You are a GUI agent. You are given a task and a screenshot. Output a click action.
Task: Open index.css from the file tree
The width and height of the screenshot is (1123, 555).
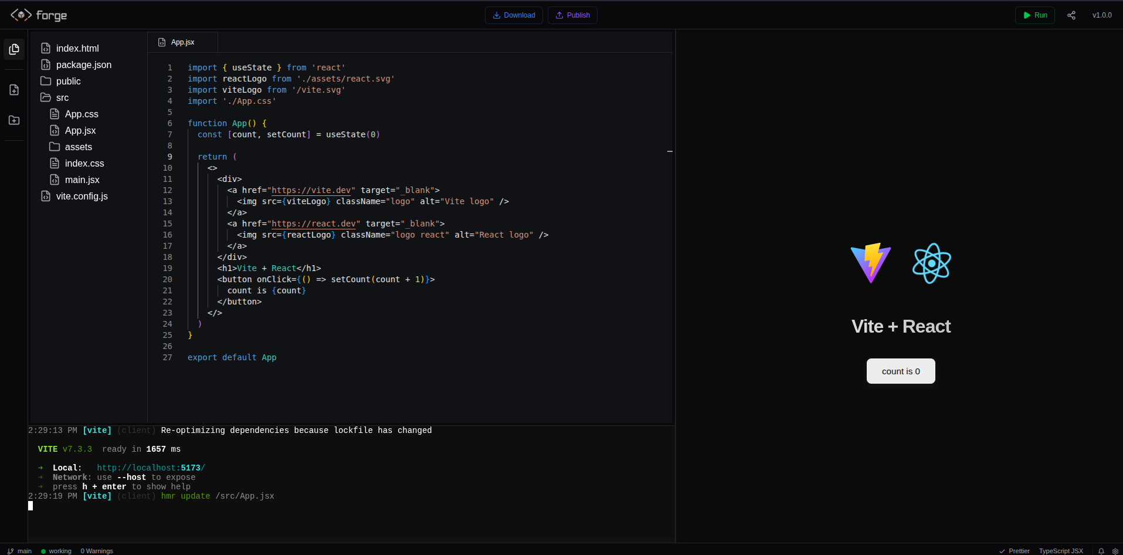click(x=84, y=163)
